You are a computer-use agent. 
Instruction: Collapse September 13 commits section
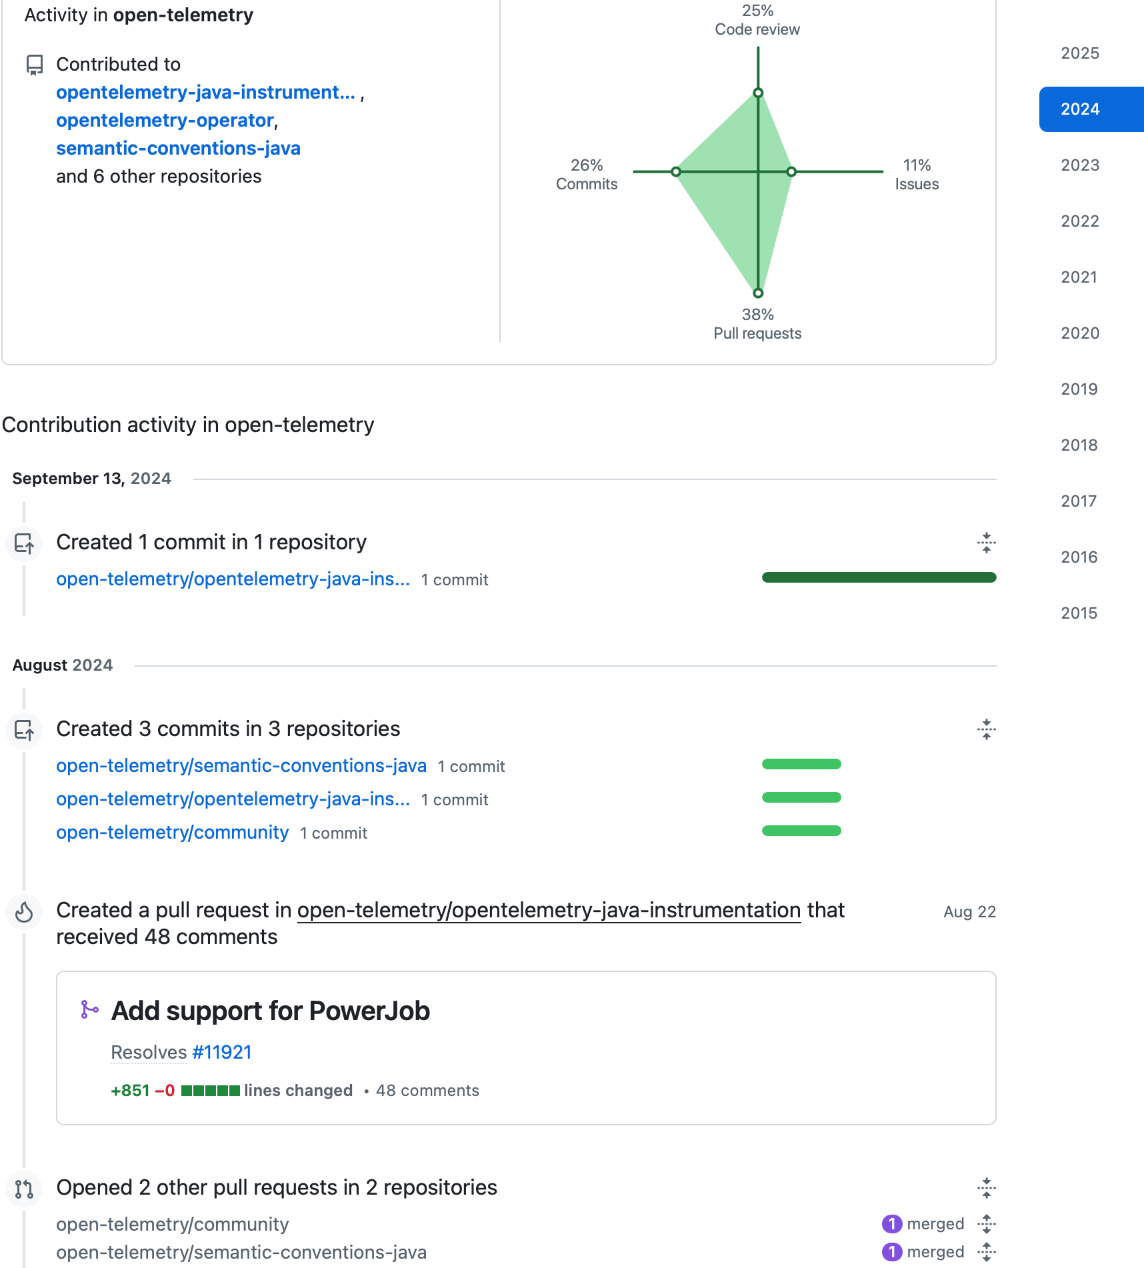986,543
